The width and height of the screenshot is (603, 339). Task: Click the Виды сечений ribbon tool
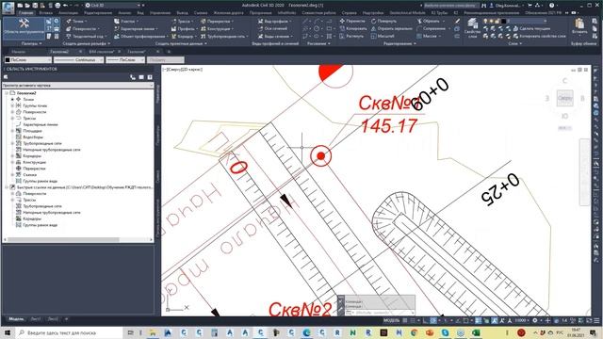pyautogui.click(x=274, y=36)
